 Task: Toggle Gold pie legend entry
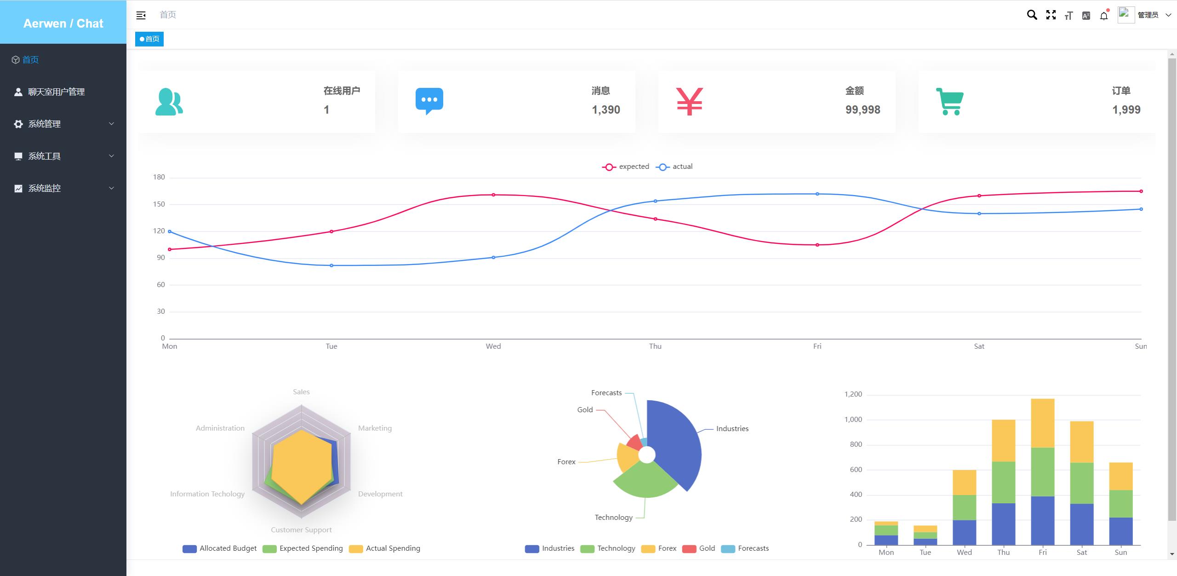pos(699,548)
